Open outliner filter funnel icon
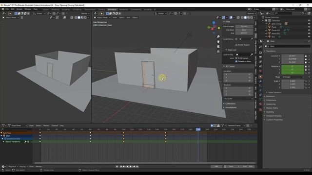Viewport: 312px width, 175px height. pyautogui.click(x=303, y=13)
